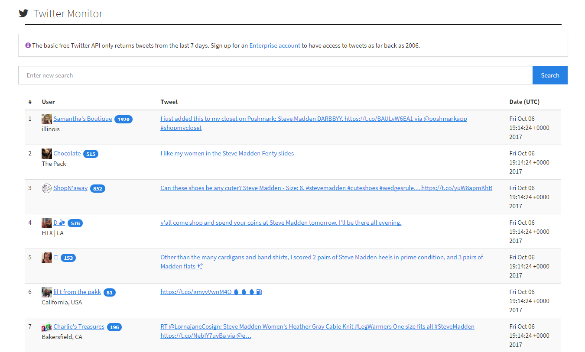Click ShopN'away circular logo avatar
Image resolution: width=585 pixels, height=352 pixels.
(47, 188)
